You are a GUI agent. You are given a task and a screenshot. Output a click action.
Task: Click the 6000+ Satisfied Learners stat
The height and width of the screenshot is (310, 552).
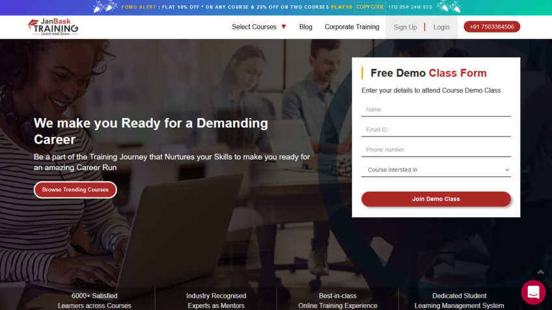(94, 300)
